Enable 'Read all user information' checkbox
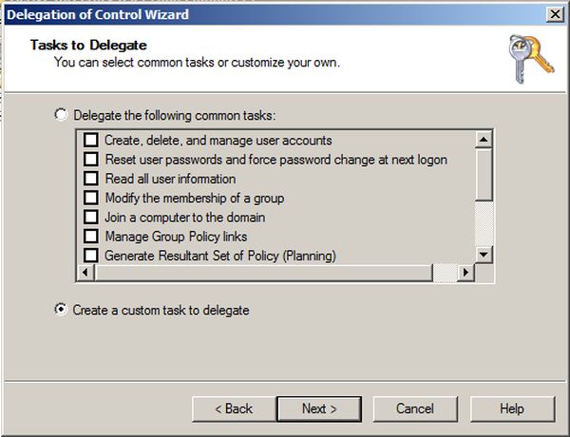 pyautogui.click(x=90, y=179)
